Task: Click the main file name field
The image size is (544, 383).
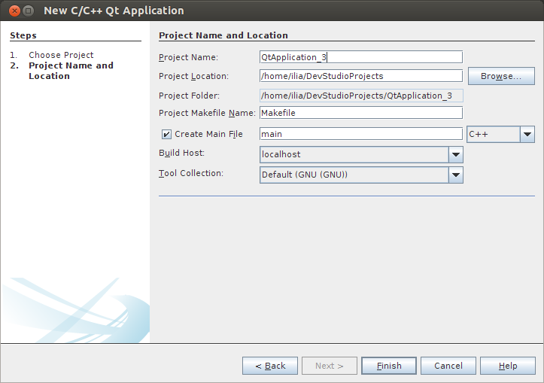Action: coord(360,134)
